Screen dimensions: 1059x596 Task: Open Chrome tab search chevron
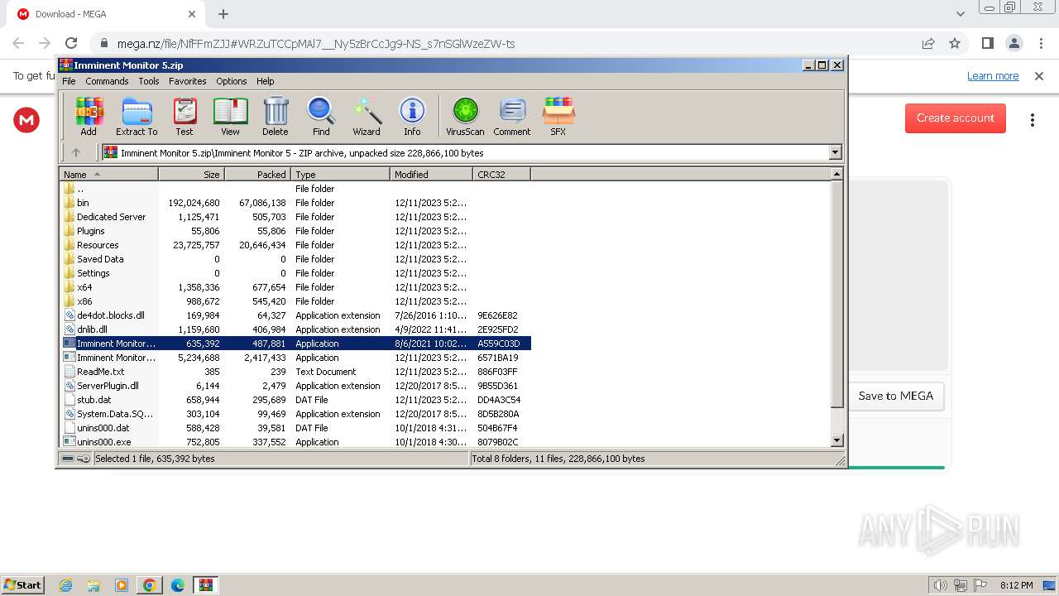click(x=960, y=14)
